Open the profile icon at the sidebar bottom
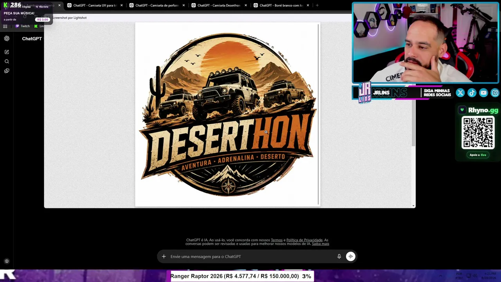This screenshot has width=501, height=282. 7,261
